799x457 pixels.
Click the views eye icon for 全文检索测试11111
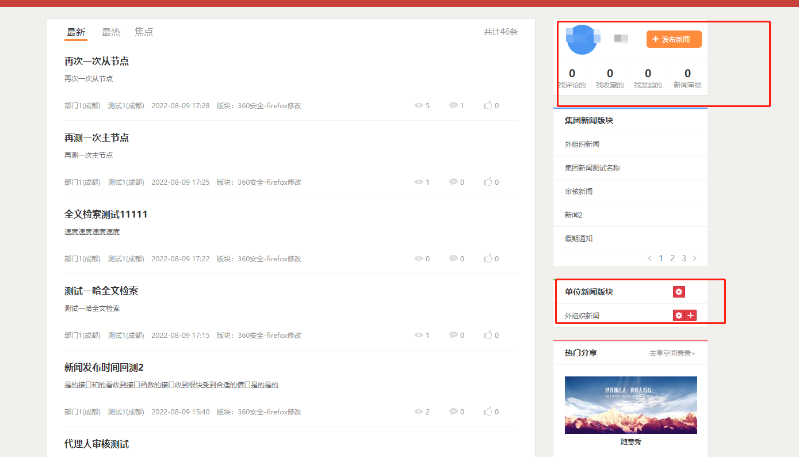click(x=419, y=258)
